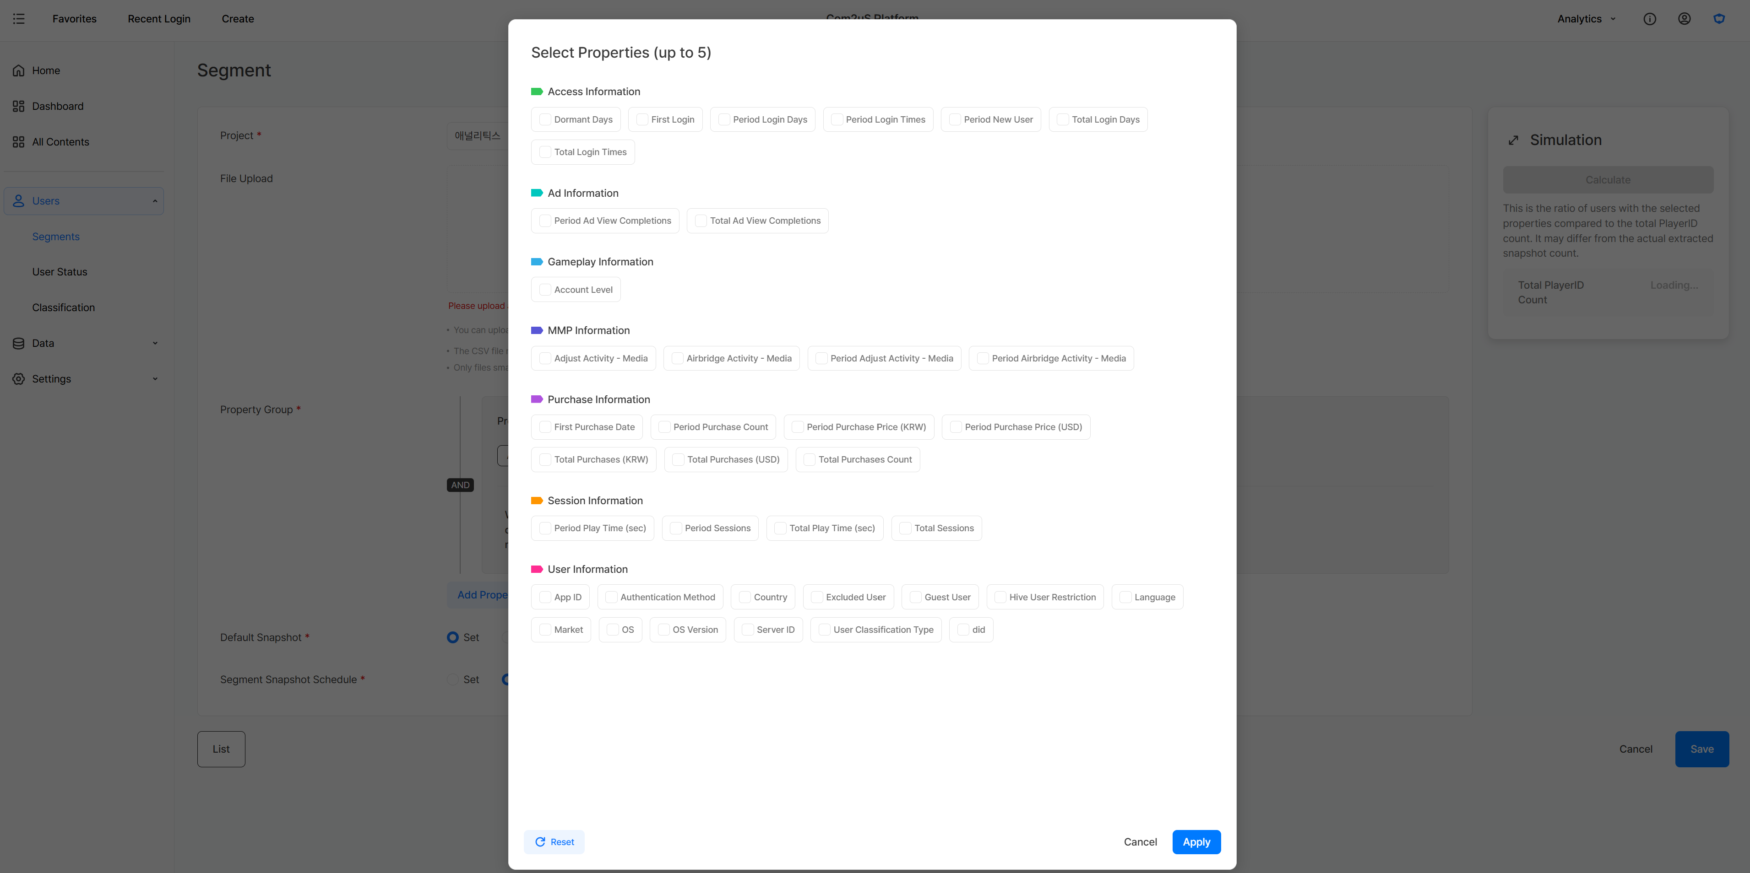The width and height of the screenshot is (1750, 873).
Task: Check the OS Version property
Action: [664, 630]
